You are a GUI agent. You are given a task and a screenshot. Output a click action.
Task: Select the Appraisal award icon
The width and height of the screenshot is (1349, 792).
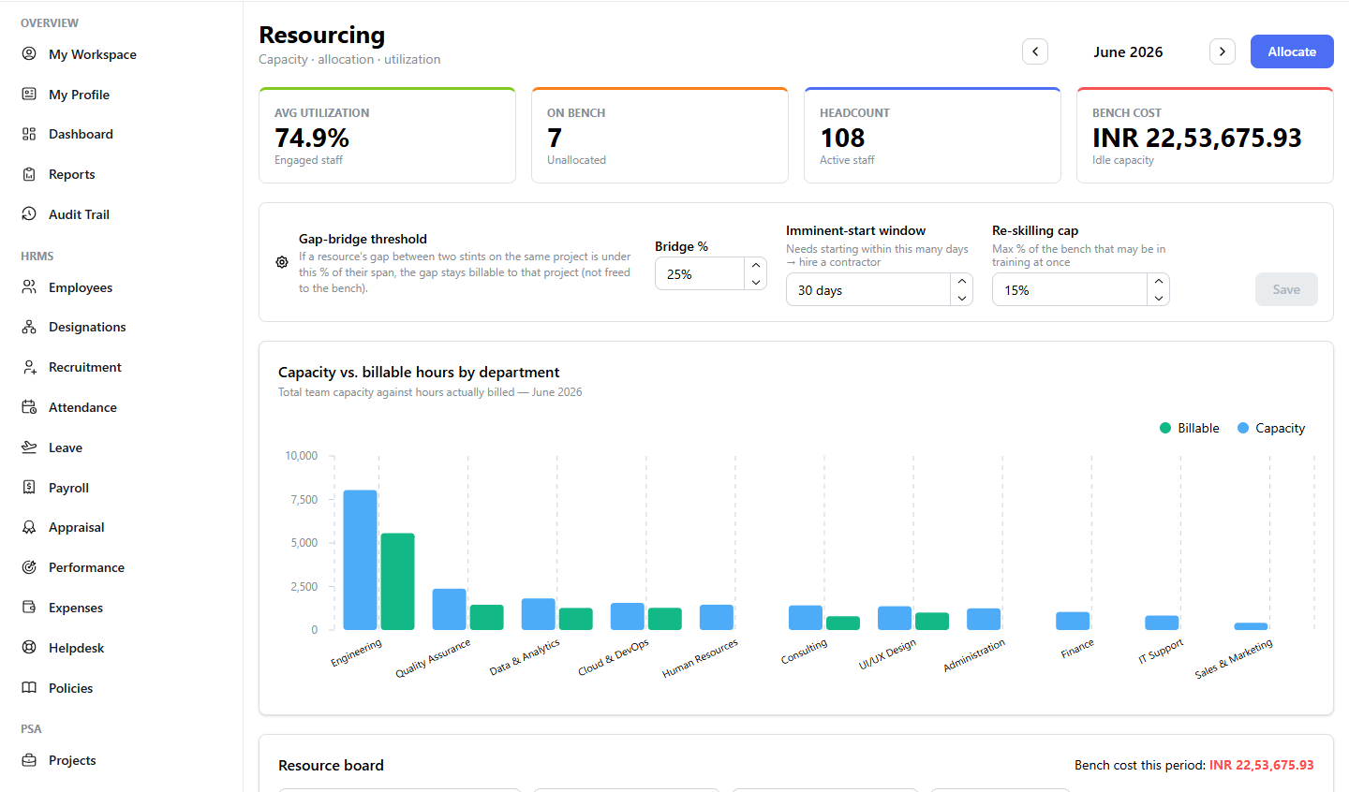(29, 527)
